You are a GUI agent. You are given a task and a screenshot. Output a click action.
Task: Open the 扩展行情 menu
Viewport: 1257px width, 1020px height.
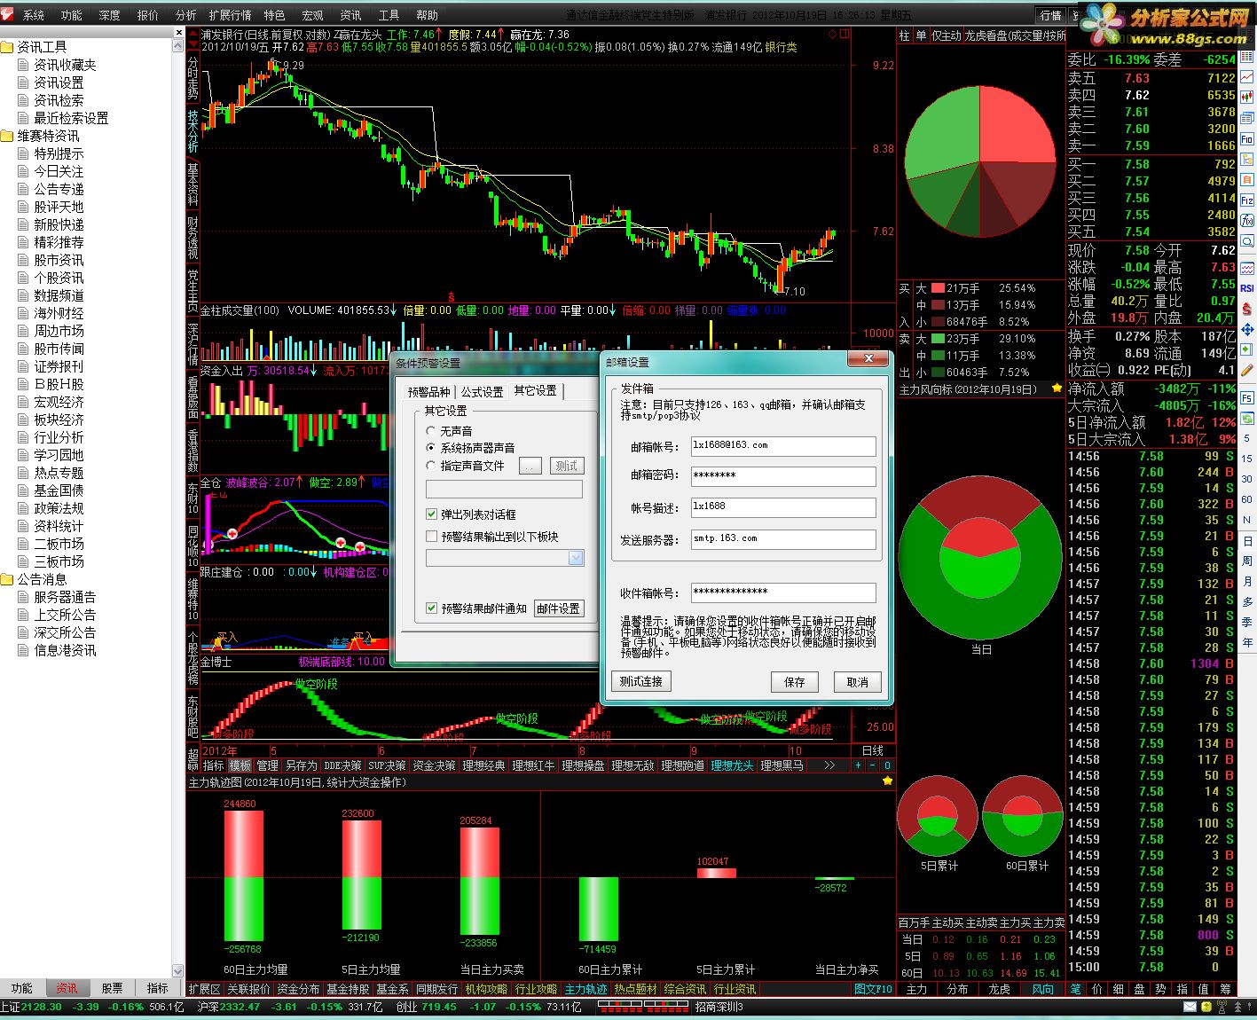pyautogui.click(x=230, y=15)
